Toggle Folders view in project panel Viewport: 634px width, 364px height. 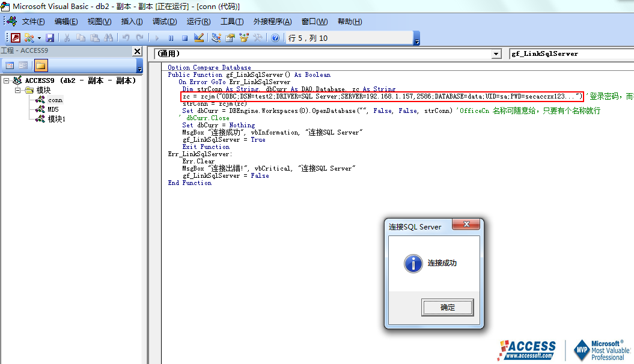tap(41, 65)
